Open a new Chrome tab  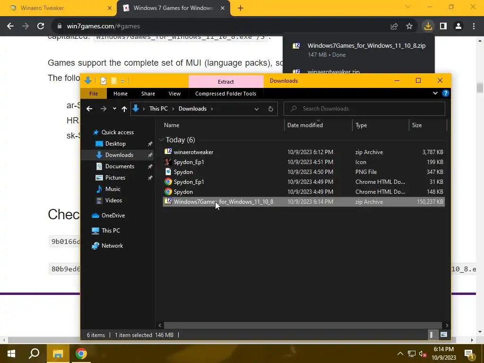[x=241, y=8]
